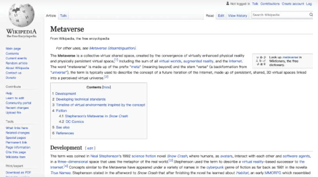Open About Wikipedia link
318x177 pixels.
[x=17, y=68]
